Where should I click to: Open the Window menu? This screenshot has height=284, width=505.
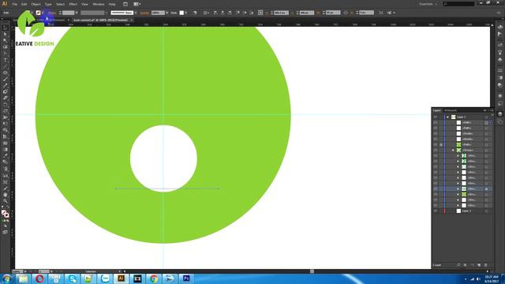point(98,4)
